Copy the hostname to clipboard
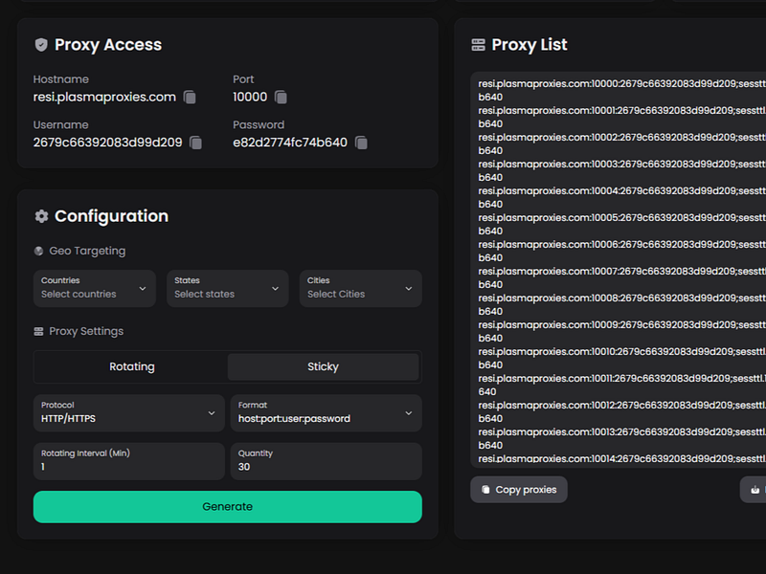The image size is (766, 574). pyautogui.click(x=190, y=98)
